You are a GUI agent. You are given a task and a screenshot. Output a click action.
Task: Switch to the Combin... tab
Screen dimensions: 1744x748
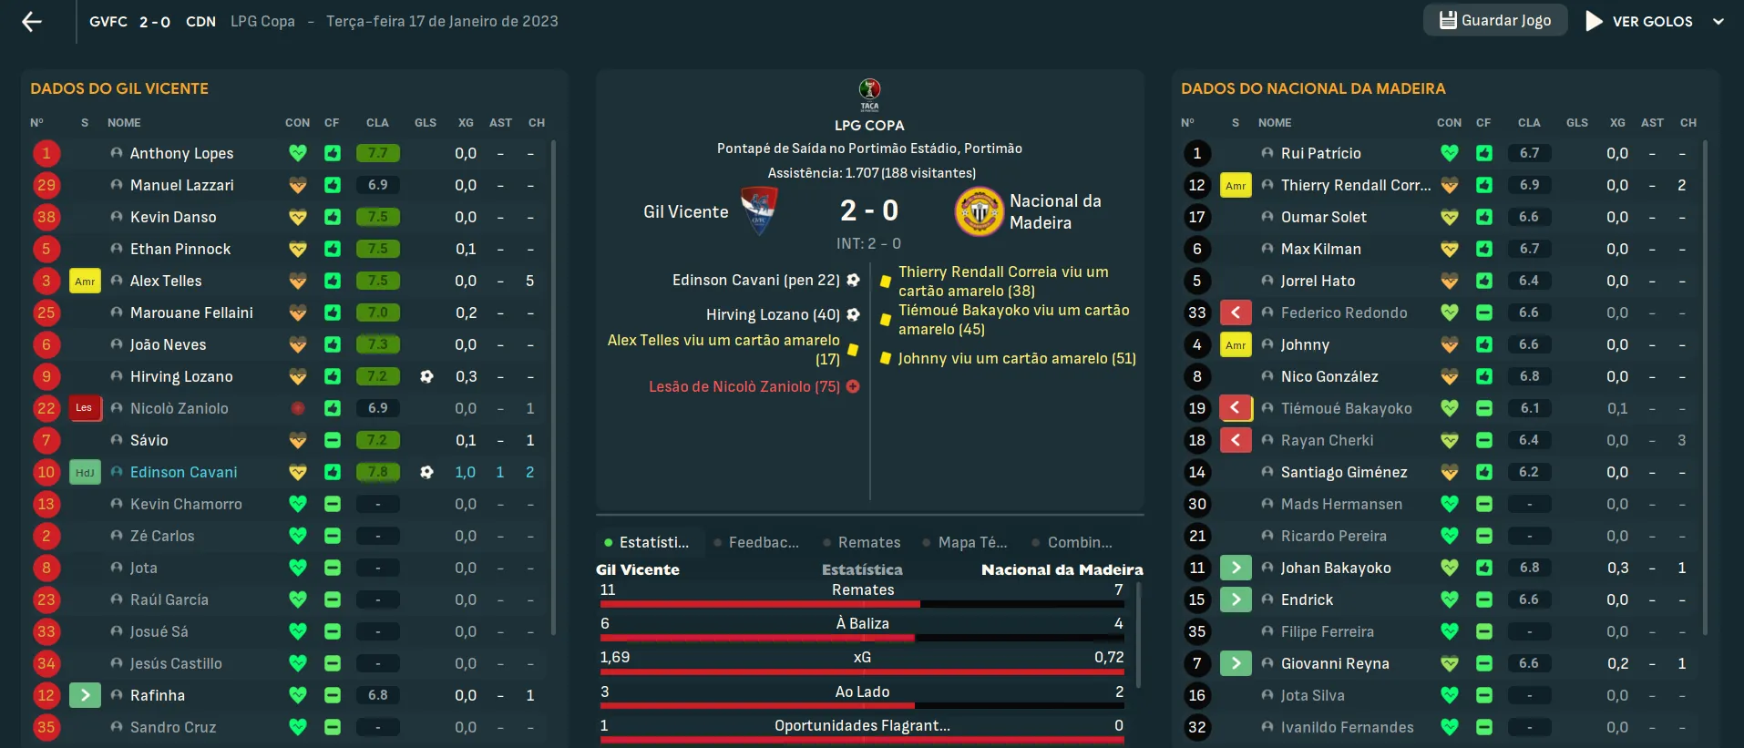point(1072,542)
